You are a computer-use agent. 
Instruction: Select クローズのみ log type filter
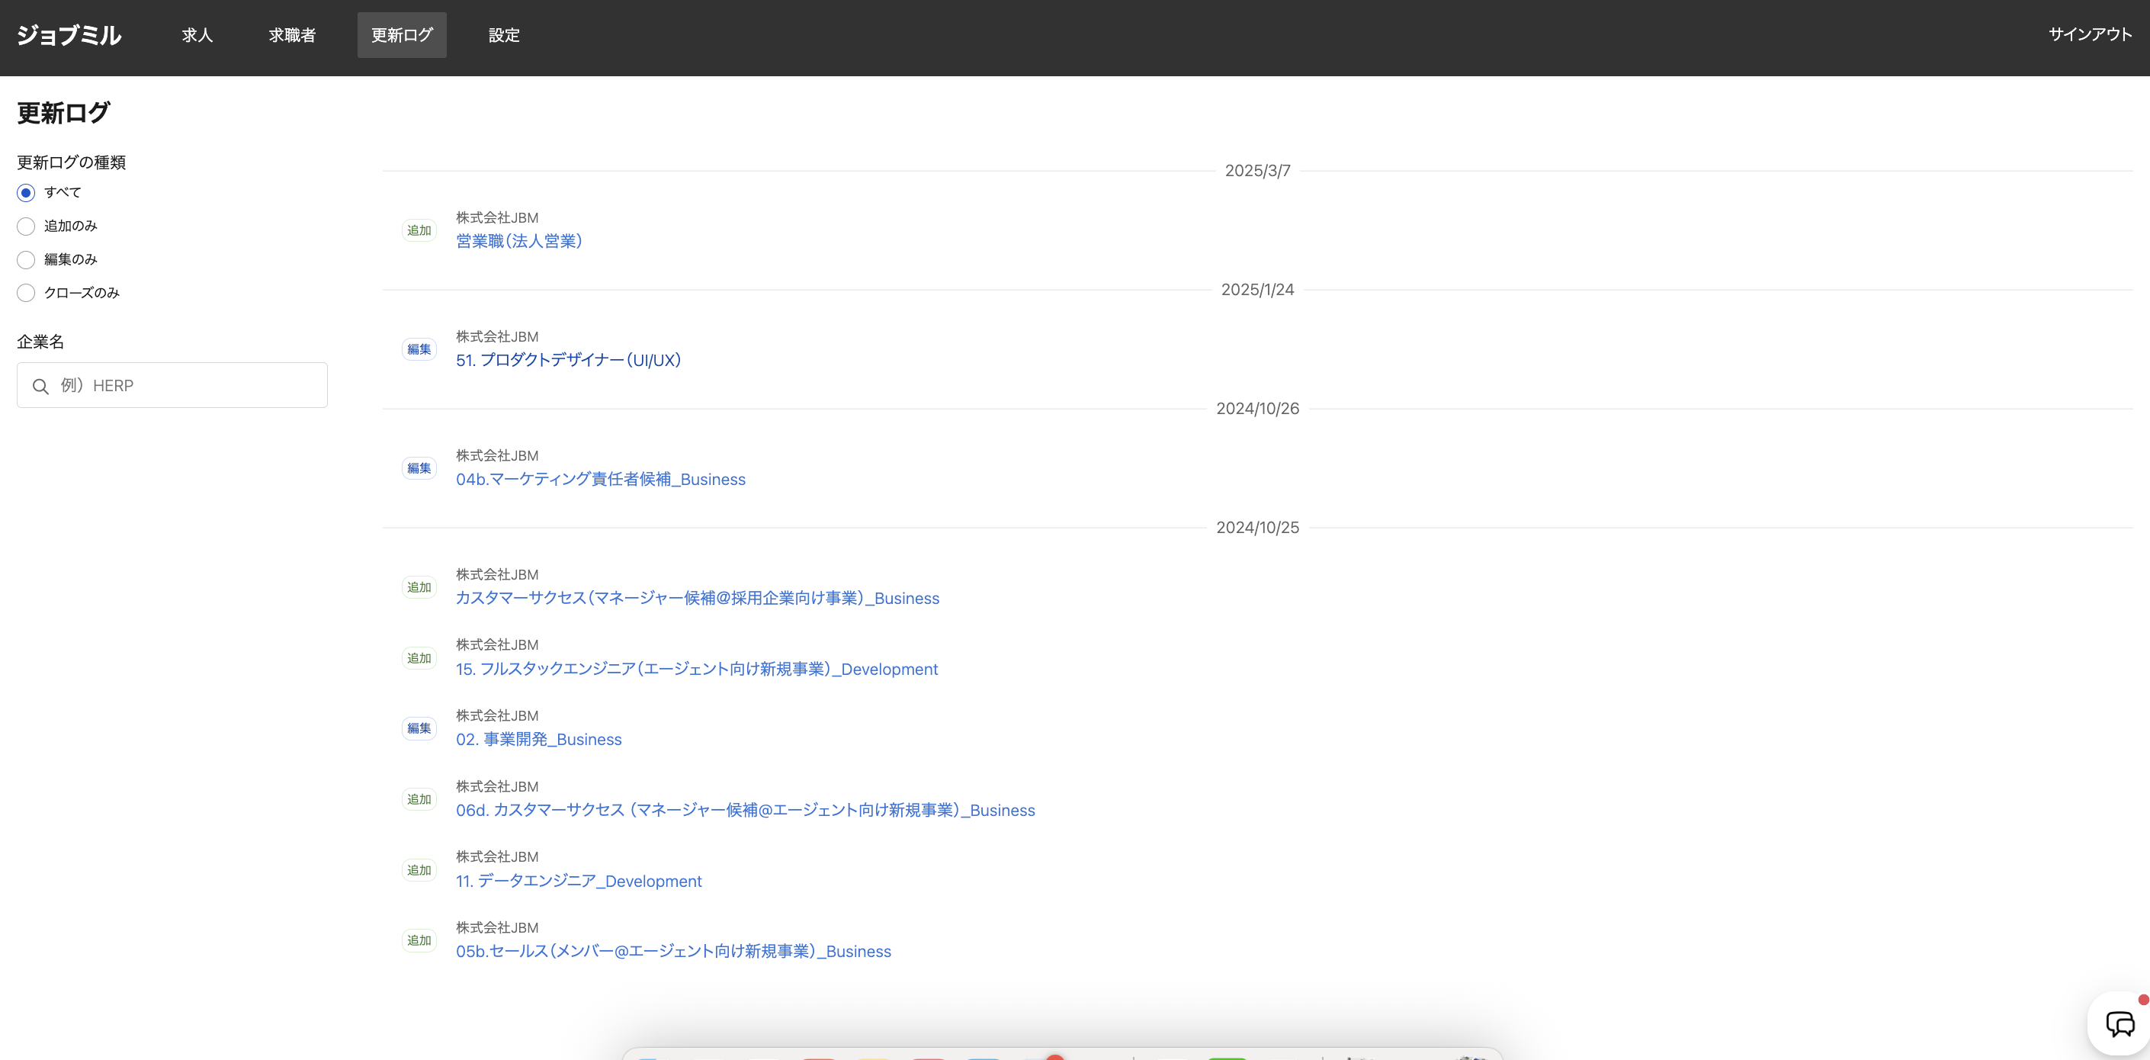tap(26, 293)
